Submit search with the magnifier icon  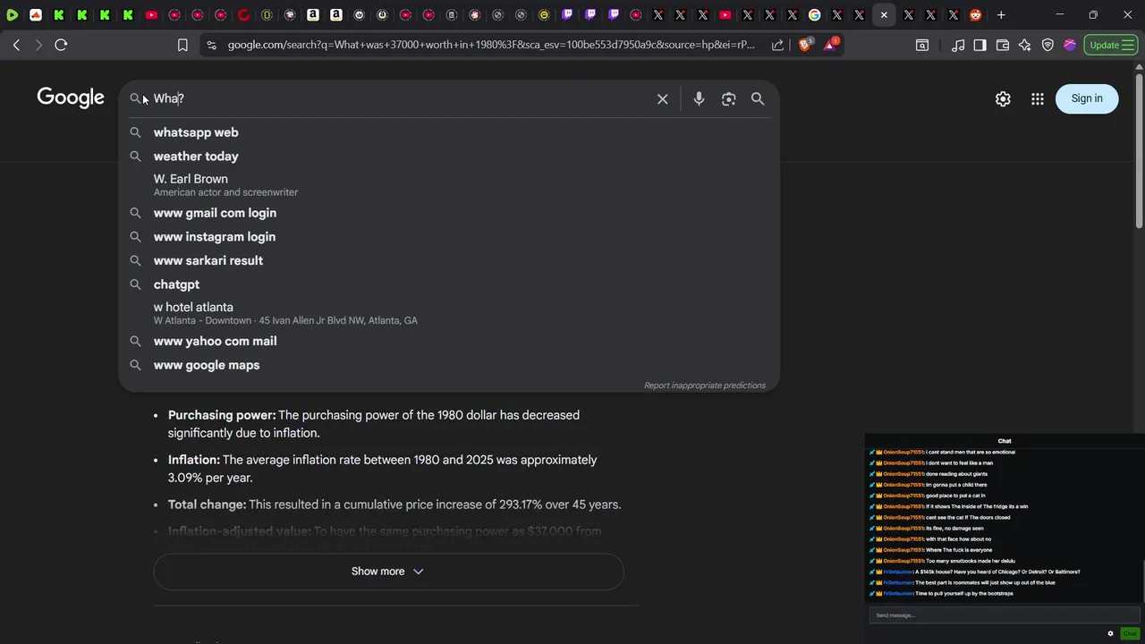[758, 99]
